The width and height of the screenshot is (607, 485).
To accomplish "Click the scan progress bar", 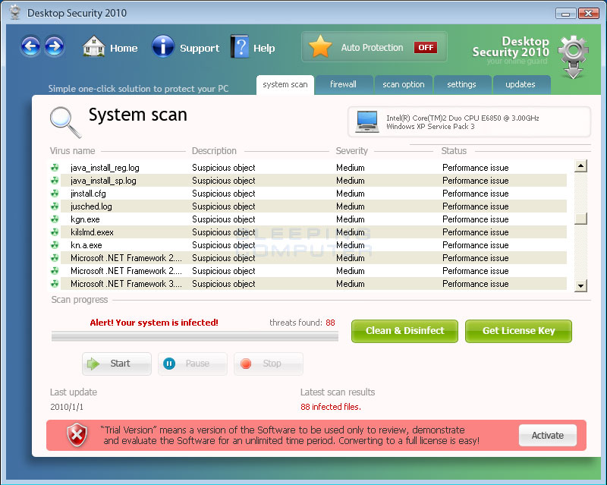I will [195, 335].
